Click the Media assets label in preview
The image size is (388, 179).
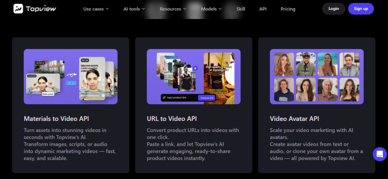coord(48,94)
